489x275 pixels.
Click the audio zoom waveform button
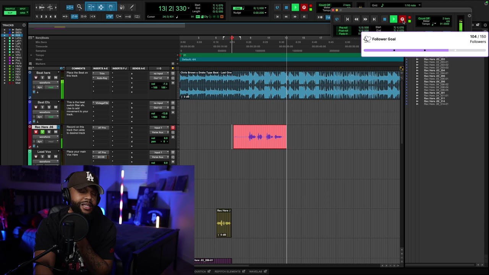point(42,7)
